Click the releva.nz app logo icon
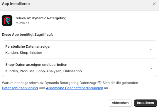The width and height of the screenshot is (159, 110). [x=7, y=20]
